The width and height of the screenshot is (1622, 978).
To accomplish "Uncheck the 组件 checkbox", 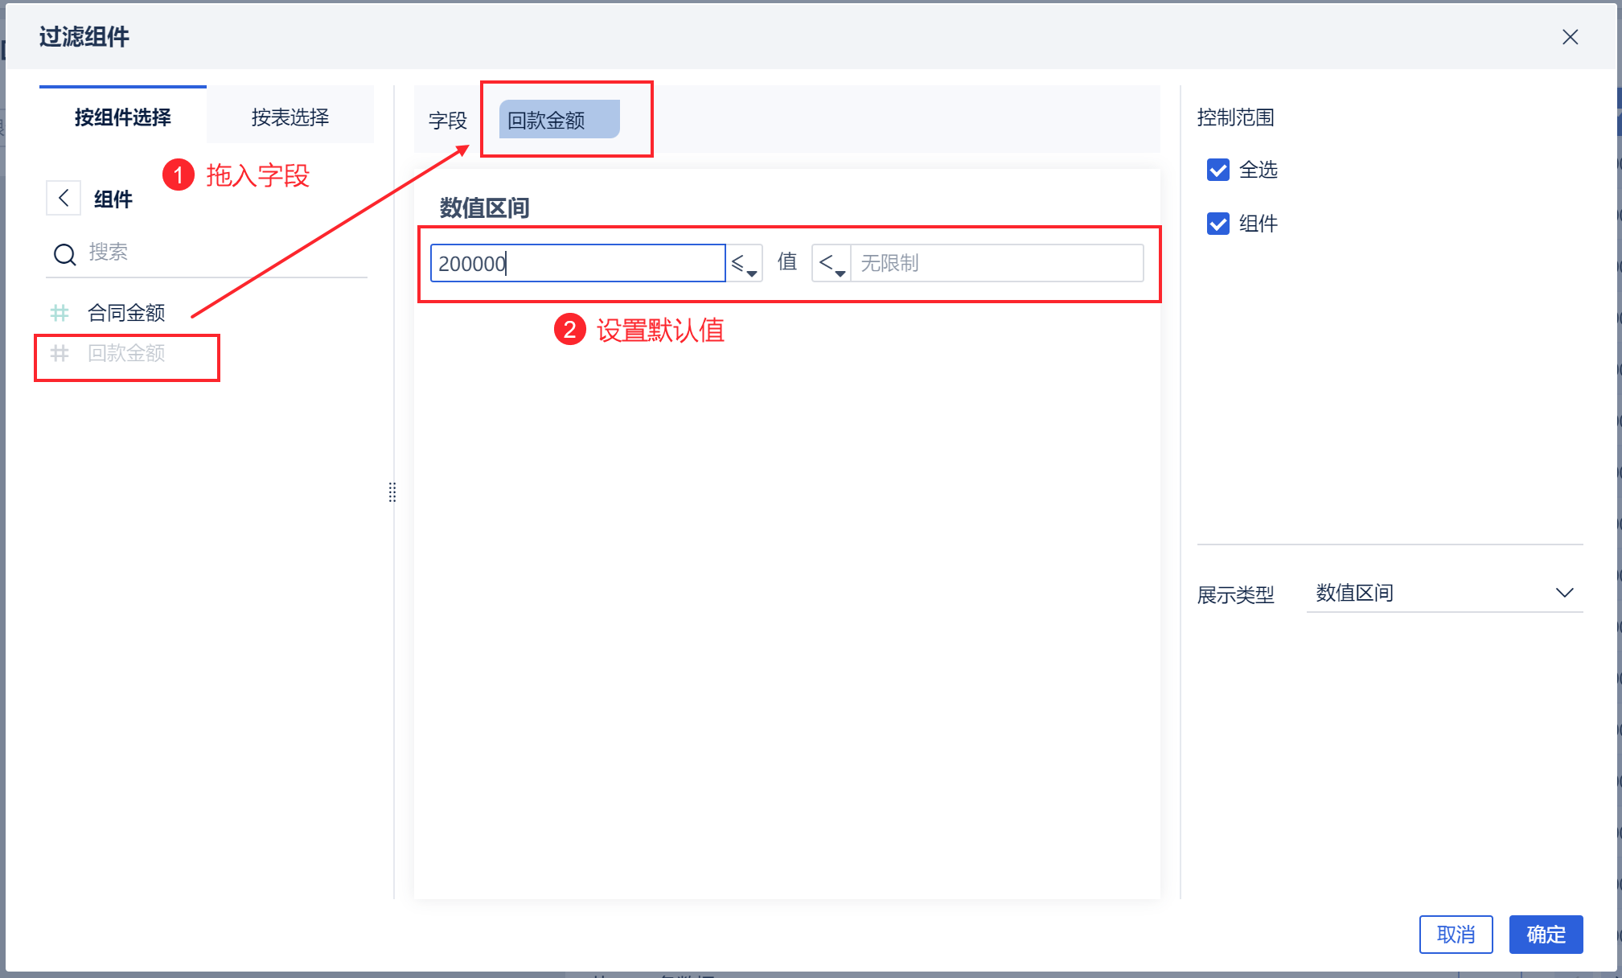I will [1218, 224].
